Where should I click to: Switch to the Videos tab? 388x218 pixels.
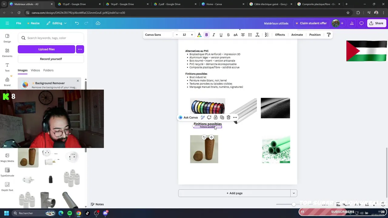click(x=35, y=70)
